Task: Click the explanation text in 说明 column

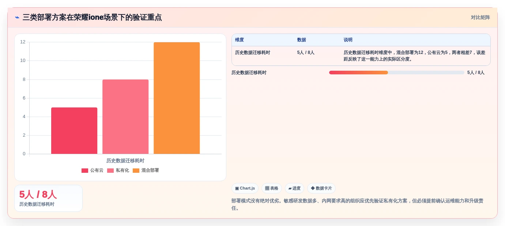Action: click(x=414, y=56)
